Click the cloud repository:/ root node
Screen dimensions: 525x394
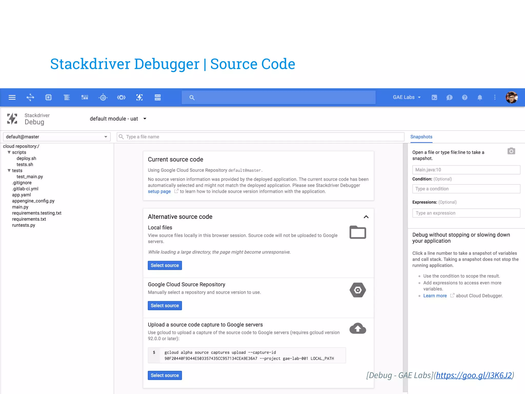21,146
